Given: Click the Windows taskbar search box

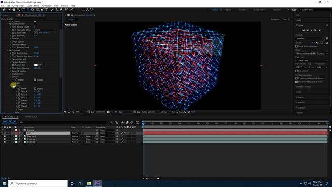Looking at the screenshot, I should 38,183.
